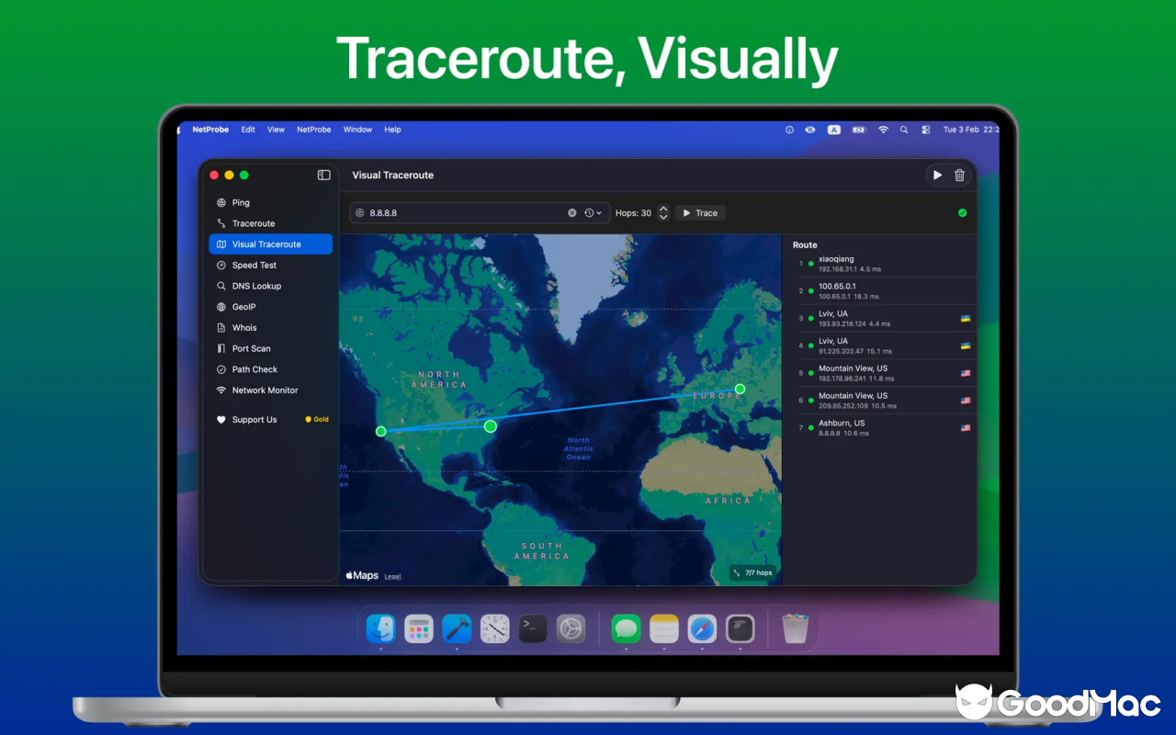Click the Europe hop marker on map
Viewport: 1176px width, 735px height.
[740, 389]
